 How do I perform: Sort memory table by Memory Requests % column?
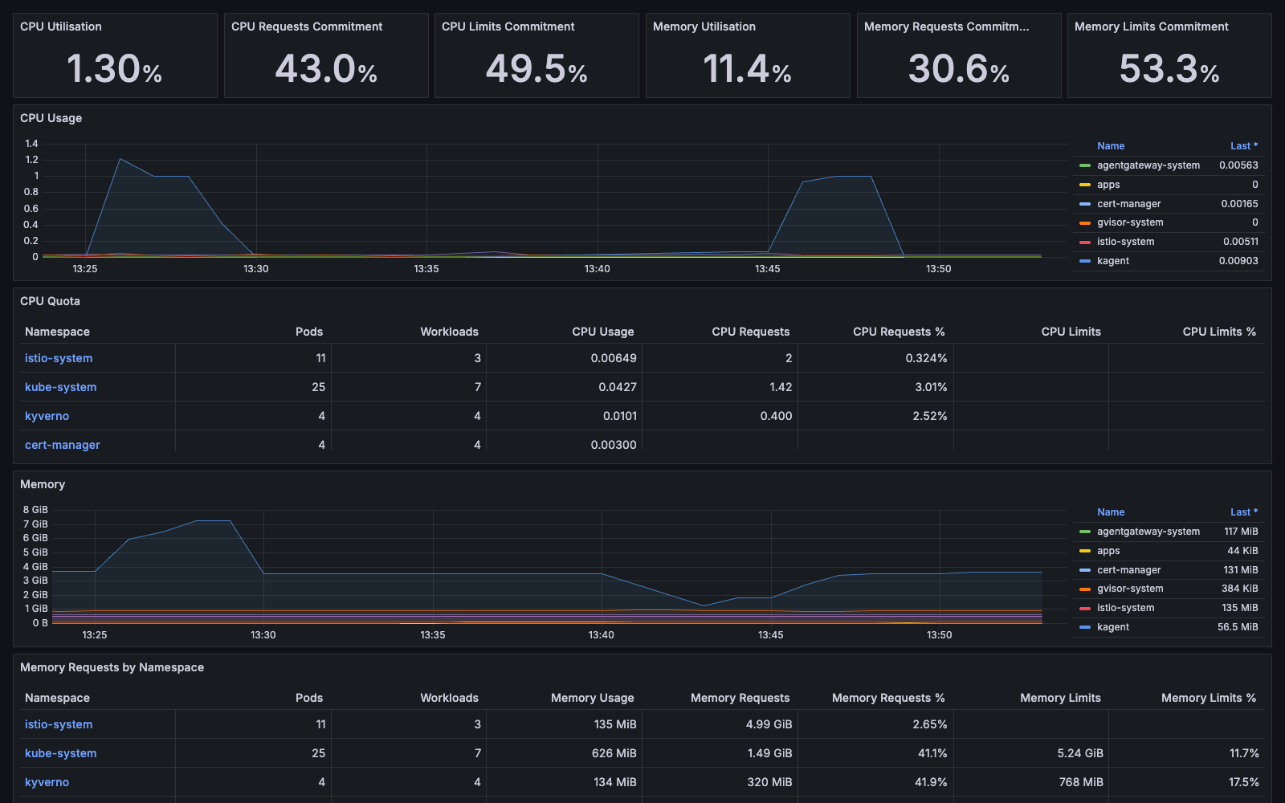point(888,698)
